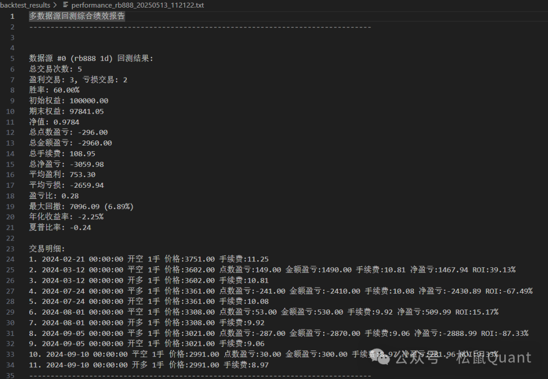Select line number 1 in gutter

(x=13, y=16)
